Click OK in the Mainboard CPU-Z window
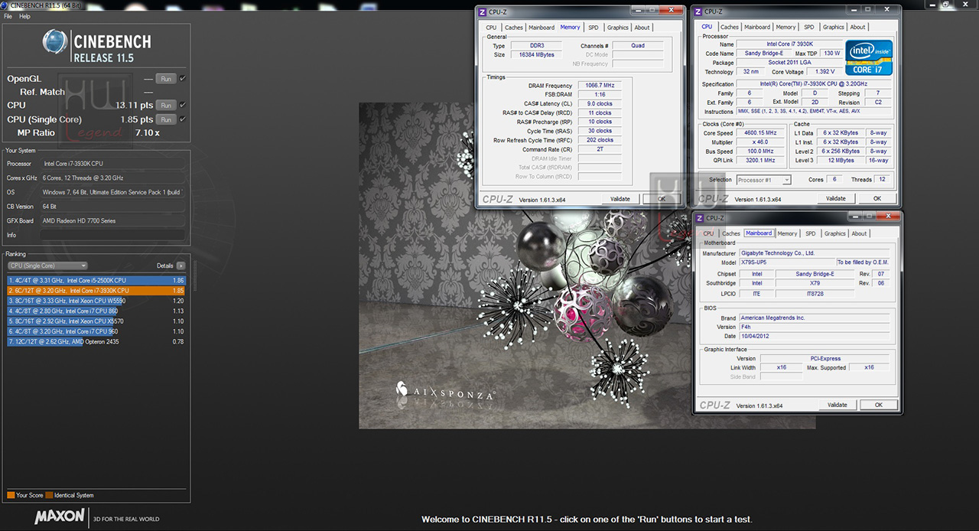 (879, 405)
